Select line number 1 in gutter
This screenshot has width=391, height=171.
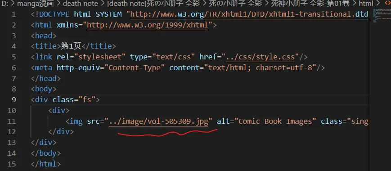point(13,14)
